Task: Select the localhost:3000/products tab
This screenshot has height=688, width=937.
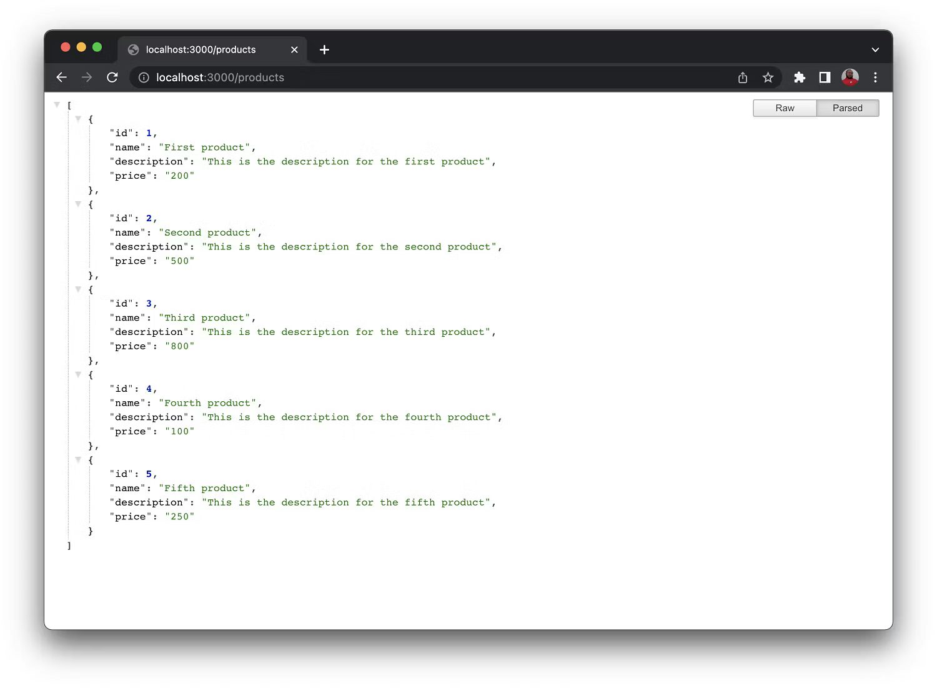Action: point(200,49)
